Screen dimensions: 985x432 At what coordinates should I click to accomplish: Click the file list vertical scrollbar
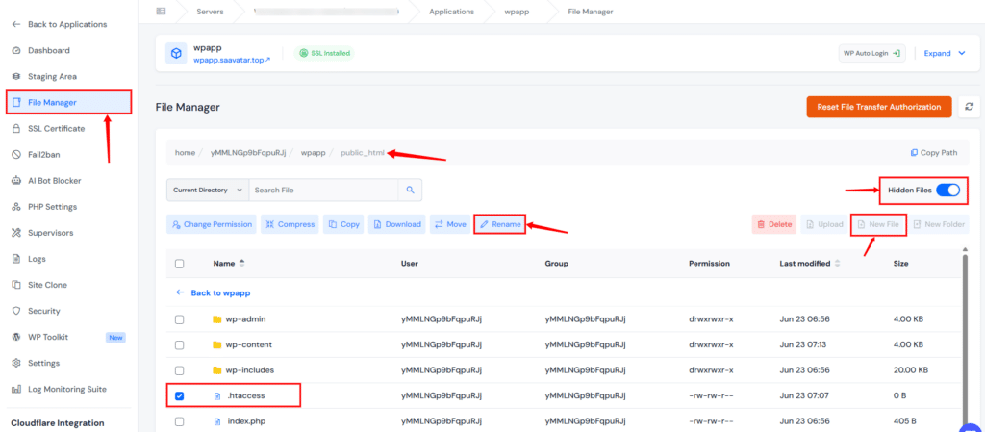[x=966, y=339]
